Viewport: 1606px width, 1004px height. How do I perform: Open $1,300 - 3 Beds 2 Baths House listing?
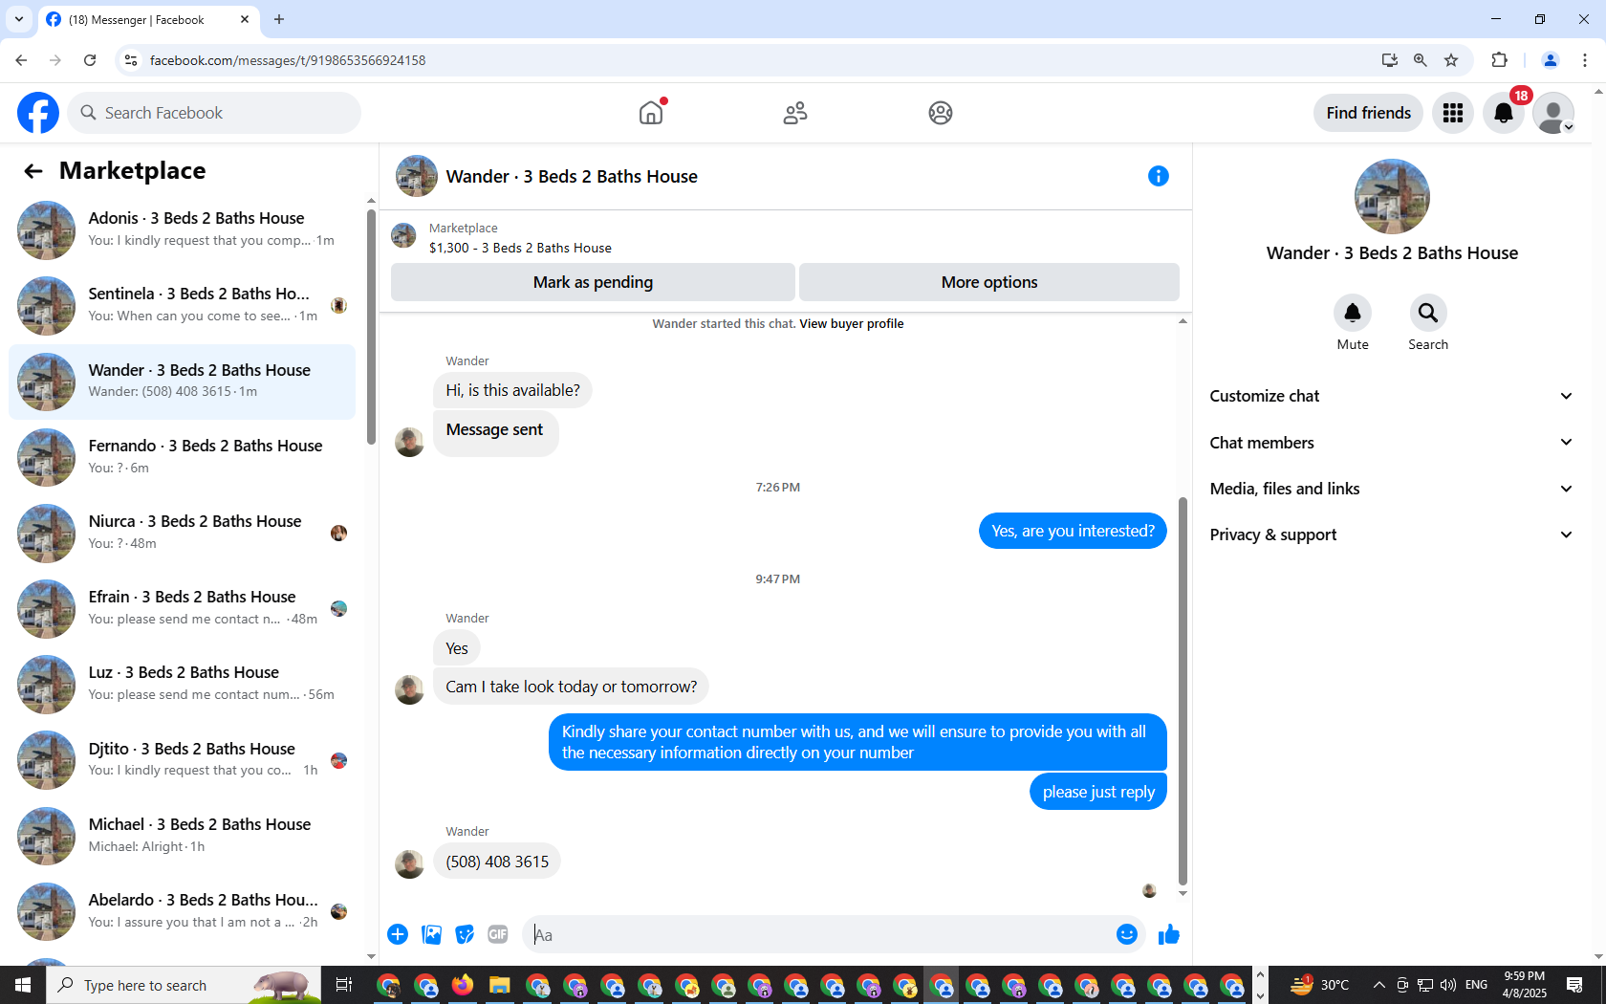(x=520, y=248)
